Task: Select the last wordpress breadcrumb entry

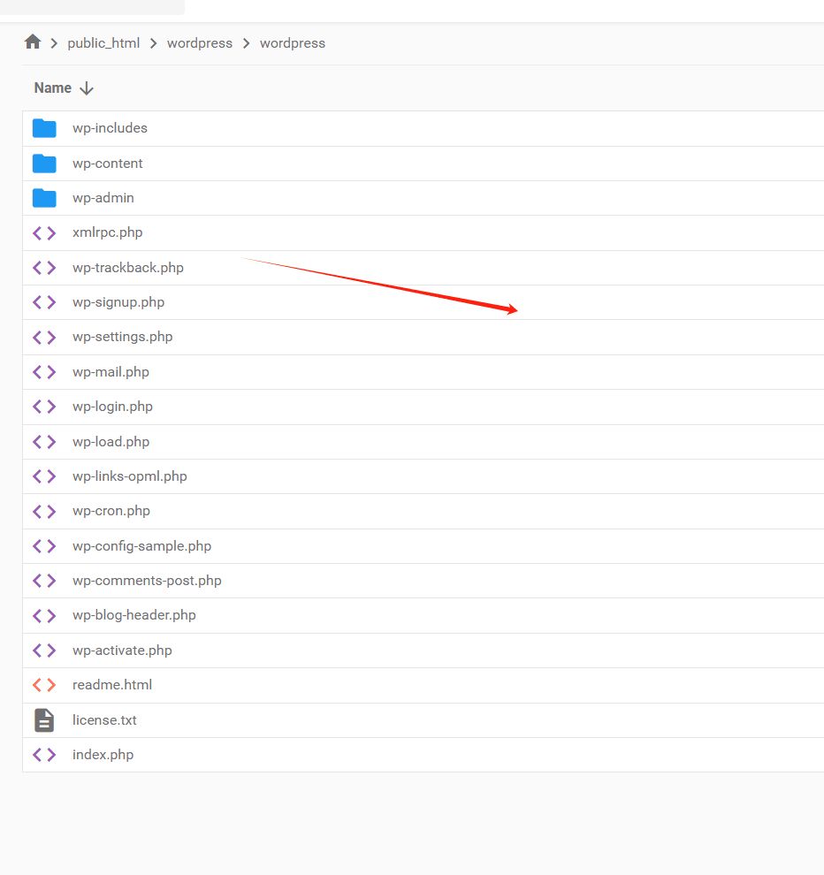Action: (293, 43)
